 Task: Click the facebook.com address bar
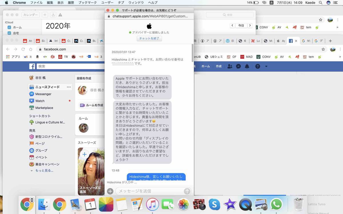click(x=55, y=49)
